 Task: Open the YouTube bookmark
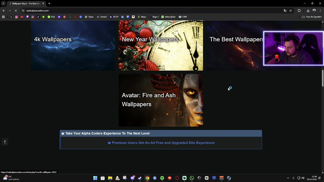(x=22, y=17)
